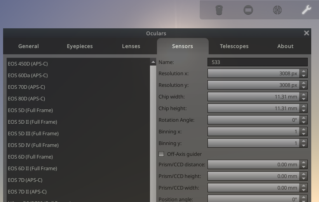The width and height of the screenshot is (319, 202).
Task: Open Oculars configuration wrench icon
Action: coord(307,10)
